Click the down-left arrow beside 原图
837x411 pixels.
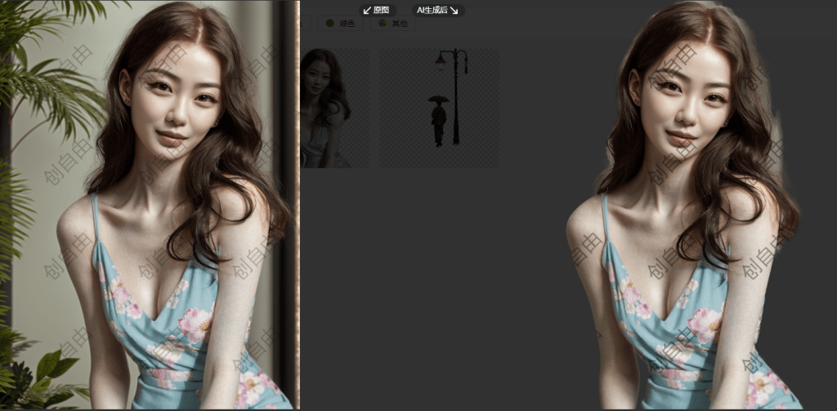tap(367, 11)
